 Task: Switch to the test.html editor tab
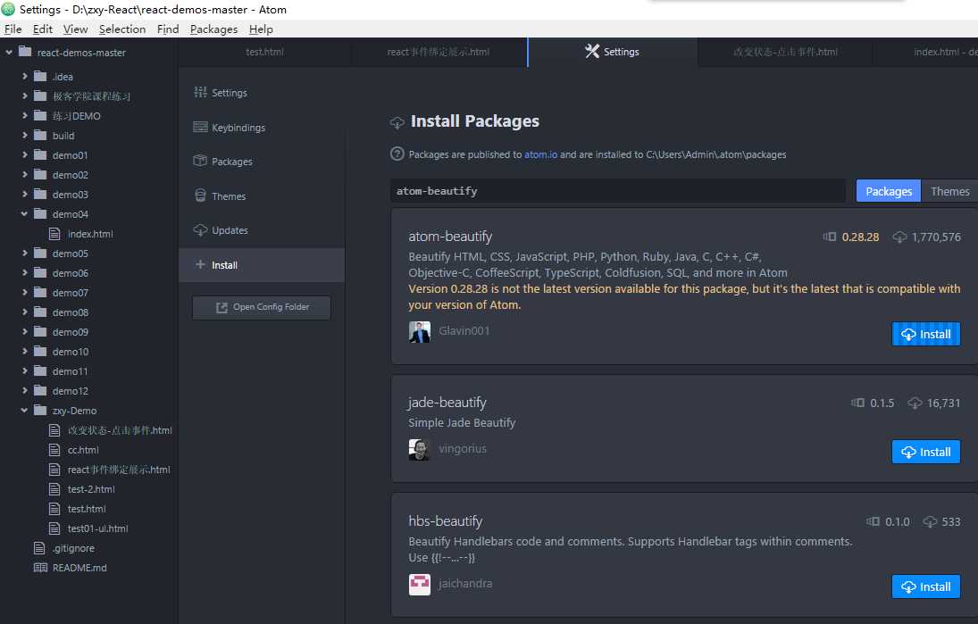click(264, 52)
